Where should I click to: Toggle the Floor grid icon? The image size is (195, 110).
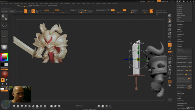point(170,41)
